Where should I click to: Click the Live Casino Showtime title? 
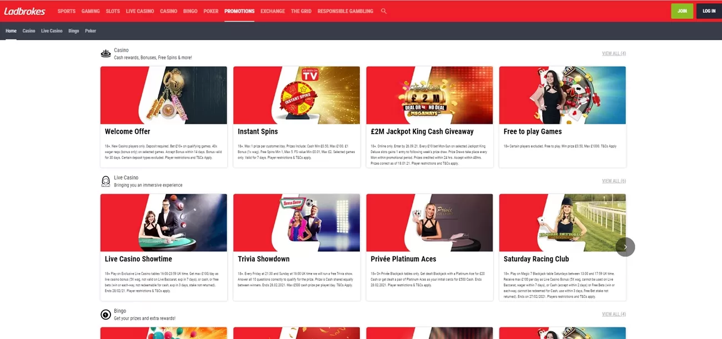(x=138, y=259)
